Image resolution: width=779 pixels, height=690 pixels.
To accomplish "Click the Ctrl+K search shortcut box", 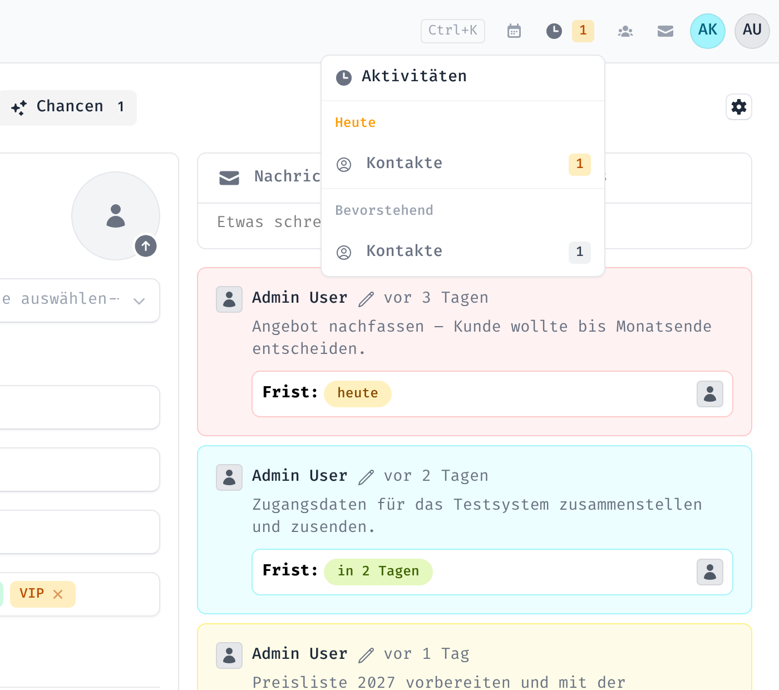I will (x=453, y=31).
